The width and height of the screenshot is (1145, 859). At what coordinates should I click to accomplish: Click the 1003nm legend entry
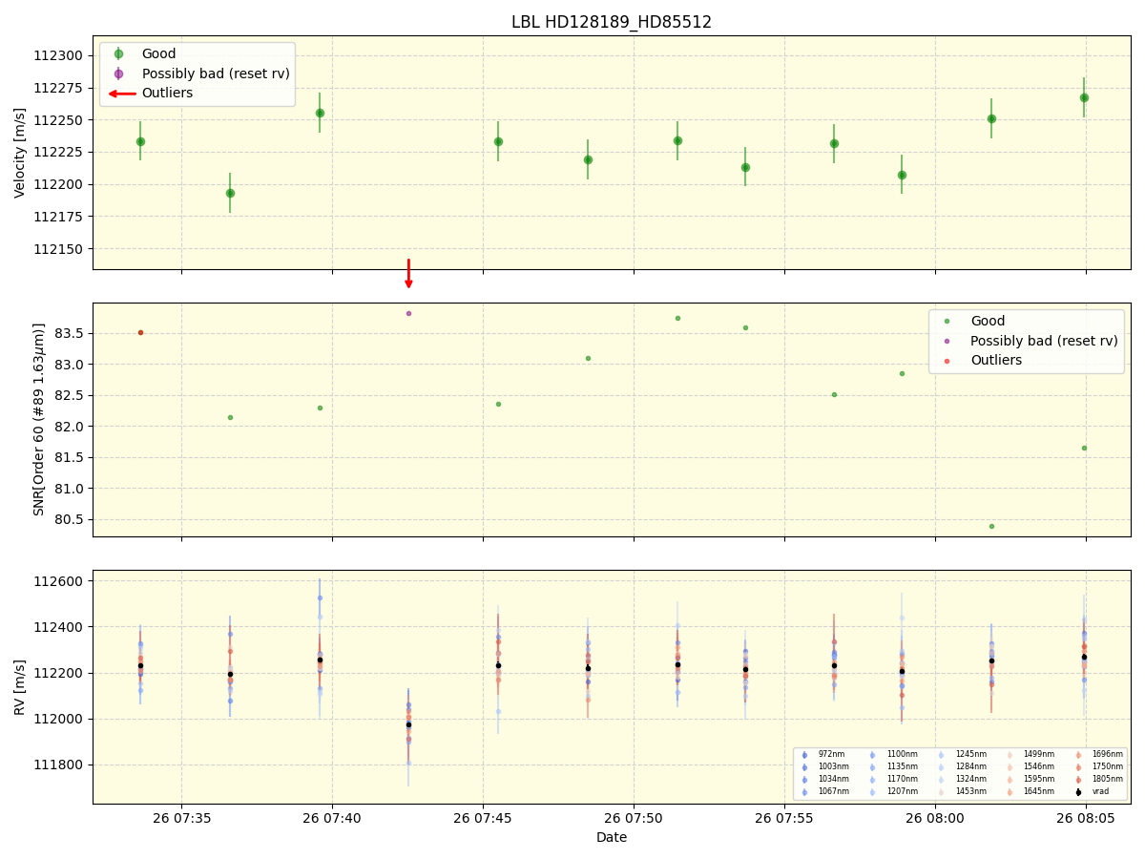(824, 767)
